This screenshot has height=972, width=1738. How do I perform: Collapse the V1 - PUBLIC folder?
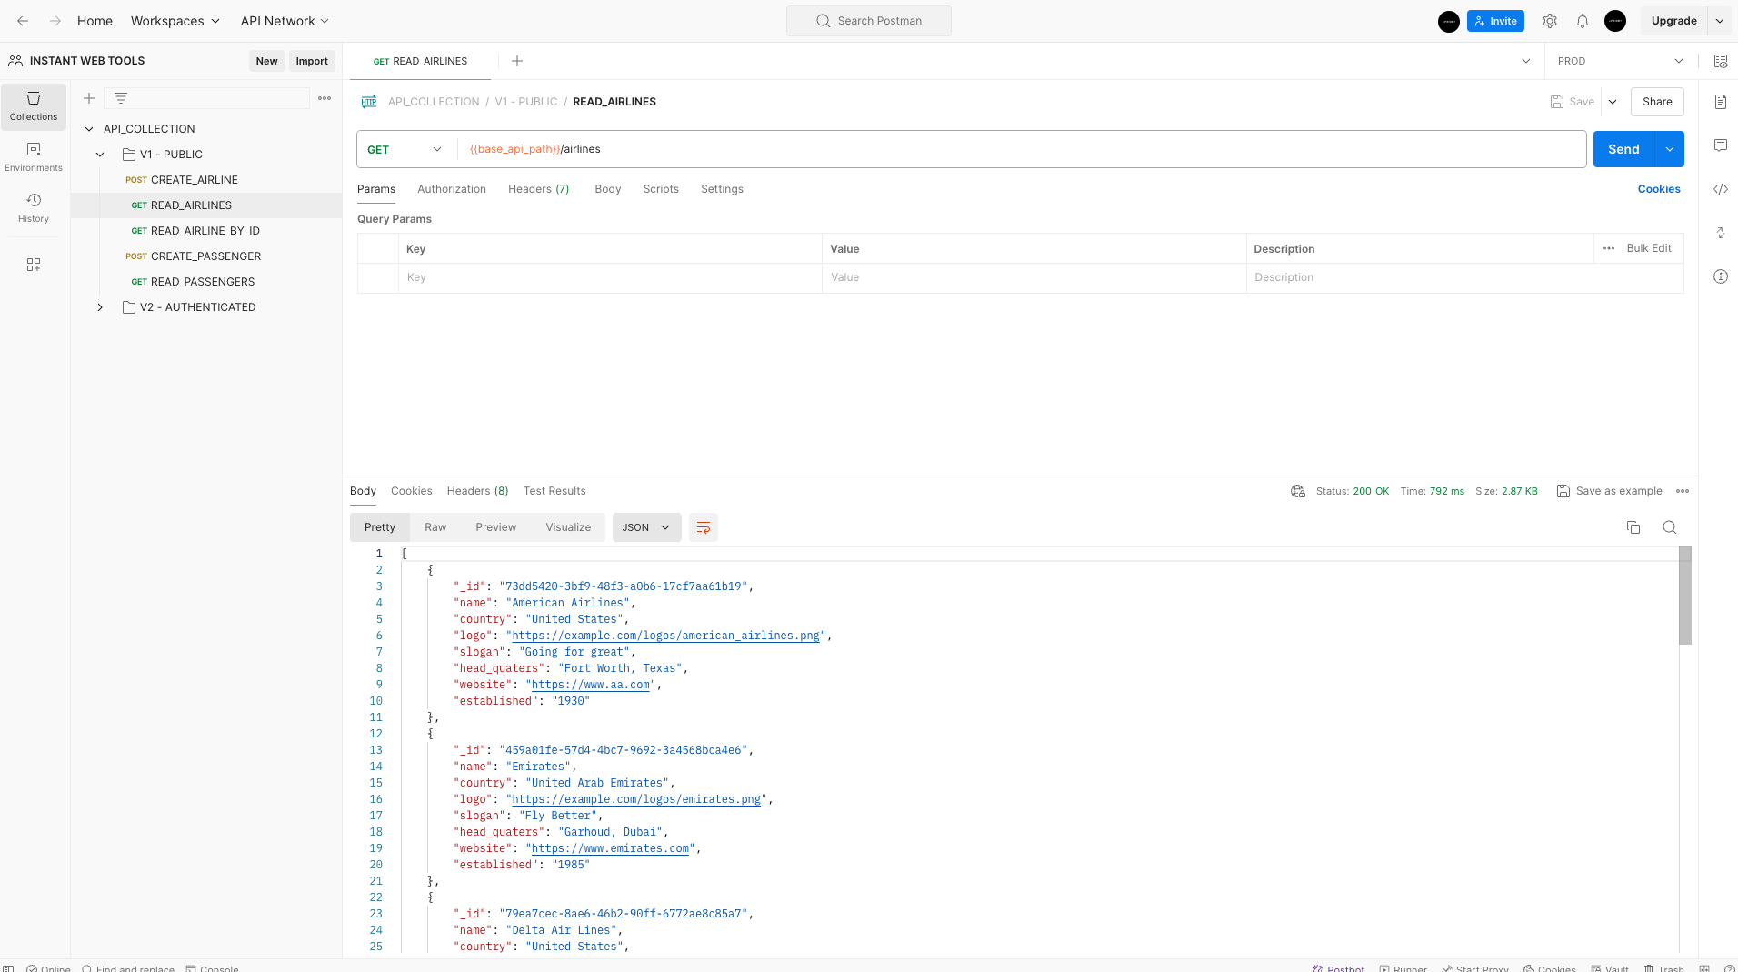pos(100,155)
